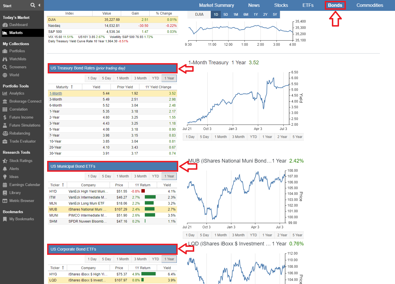Open Screeners via the magnifier icon

[x=5, y=67]
